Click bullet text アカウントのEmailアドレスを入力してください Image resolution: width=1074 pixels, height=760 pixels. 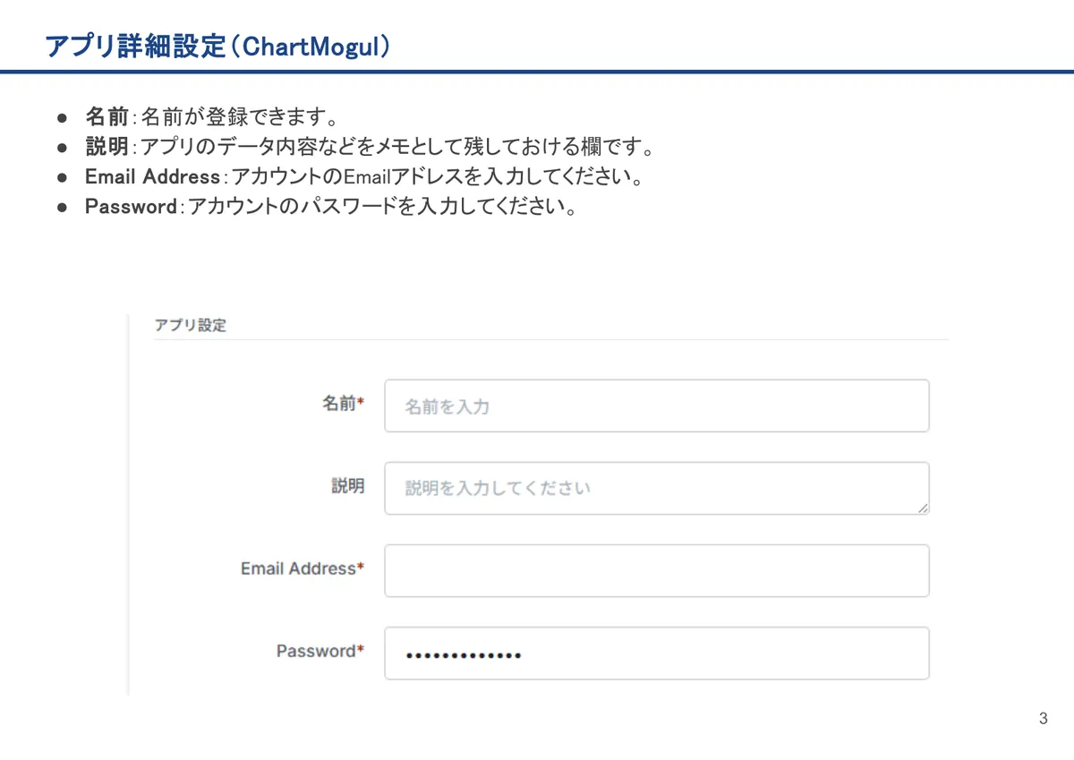pyautogui.click(x=438, y=176)
